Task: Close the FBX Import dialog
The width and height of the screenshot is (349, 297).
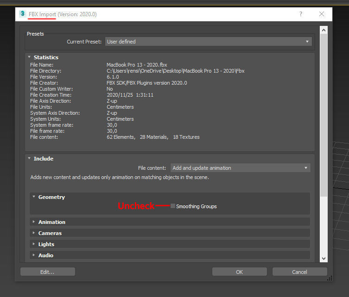Action: 322,14
